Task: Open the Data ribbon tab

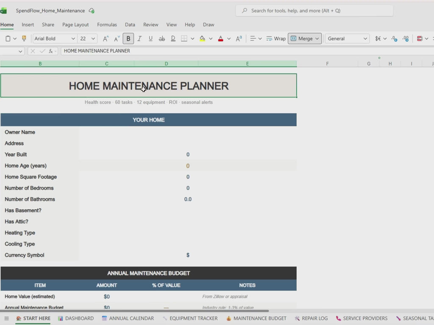Action: 130,25
